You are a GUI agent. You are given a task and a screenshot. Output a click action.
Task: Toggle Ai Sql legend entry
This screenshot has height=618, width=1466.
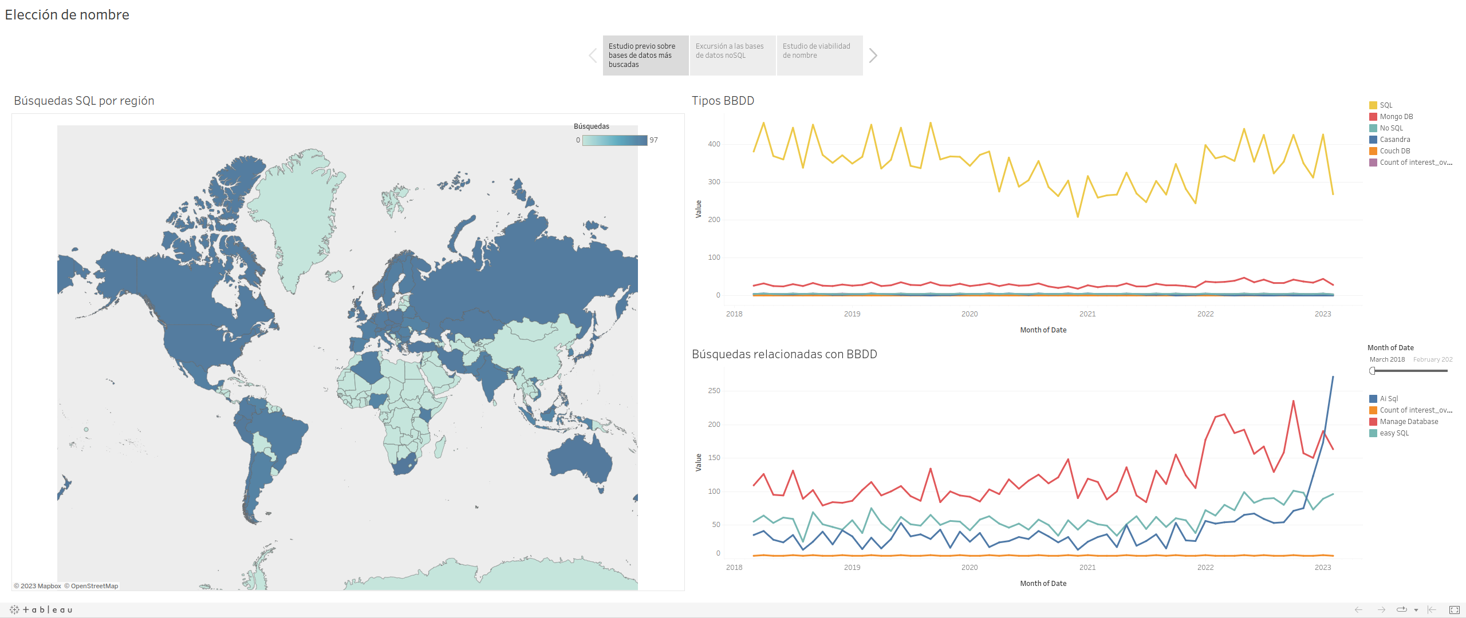click(1389, 399)
